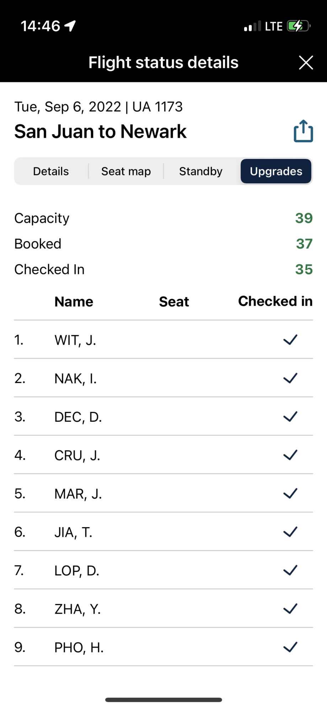Tap the share icon beside the route title
327x709 pixels.
pos(303,131)
